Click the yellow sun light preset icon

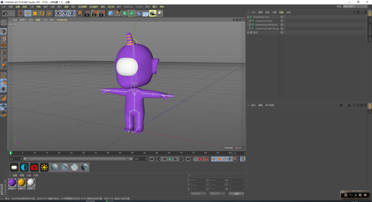click(x=45, y=167)
